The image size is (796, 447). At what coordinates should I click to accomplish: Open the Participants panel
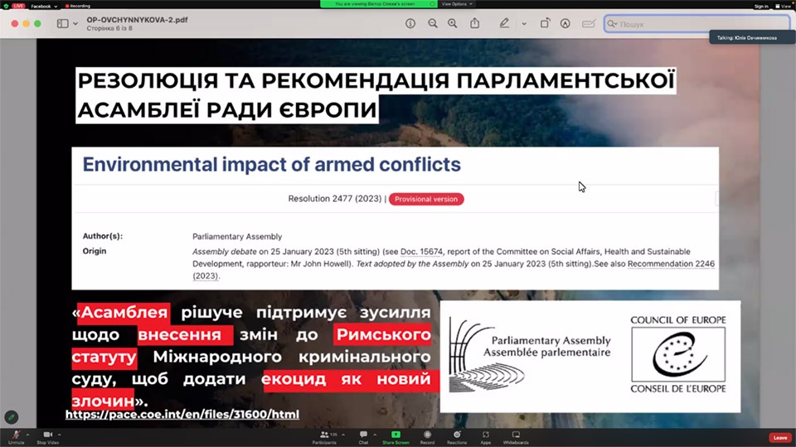324,435
